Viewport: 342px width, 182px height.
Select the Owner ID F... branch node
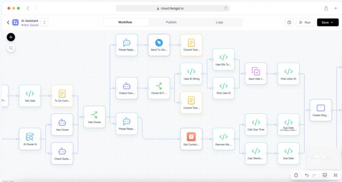(159, 88)
